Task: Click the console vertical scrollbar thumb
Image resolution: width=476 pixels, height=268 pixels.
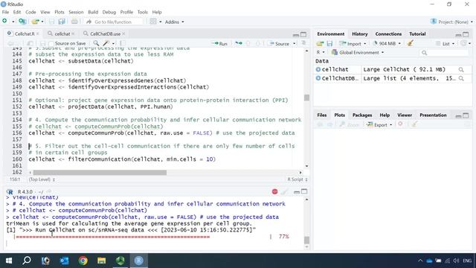Action: 306,240
